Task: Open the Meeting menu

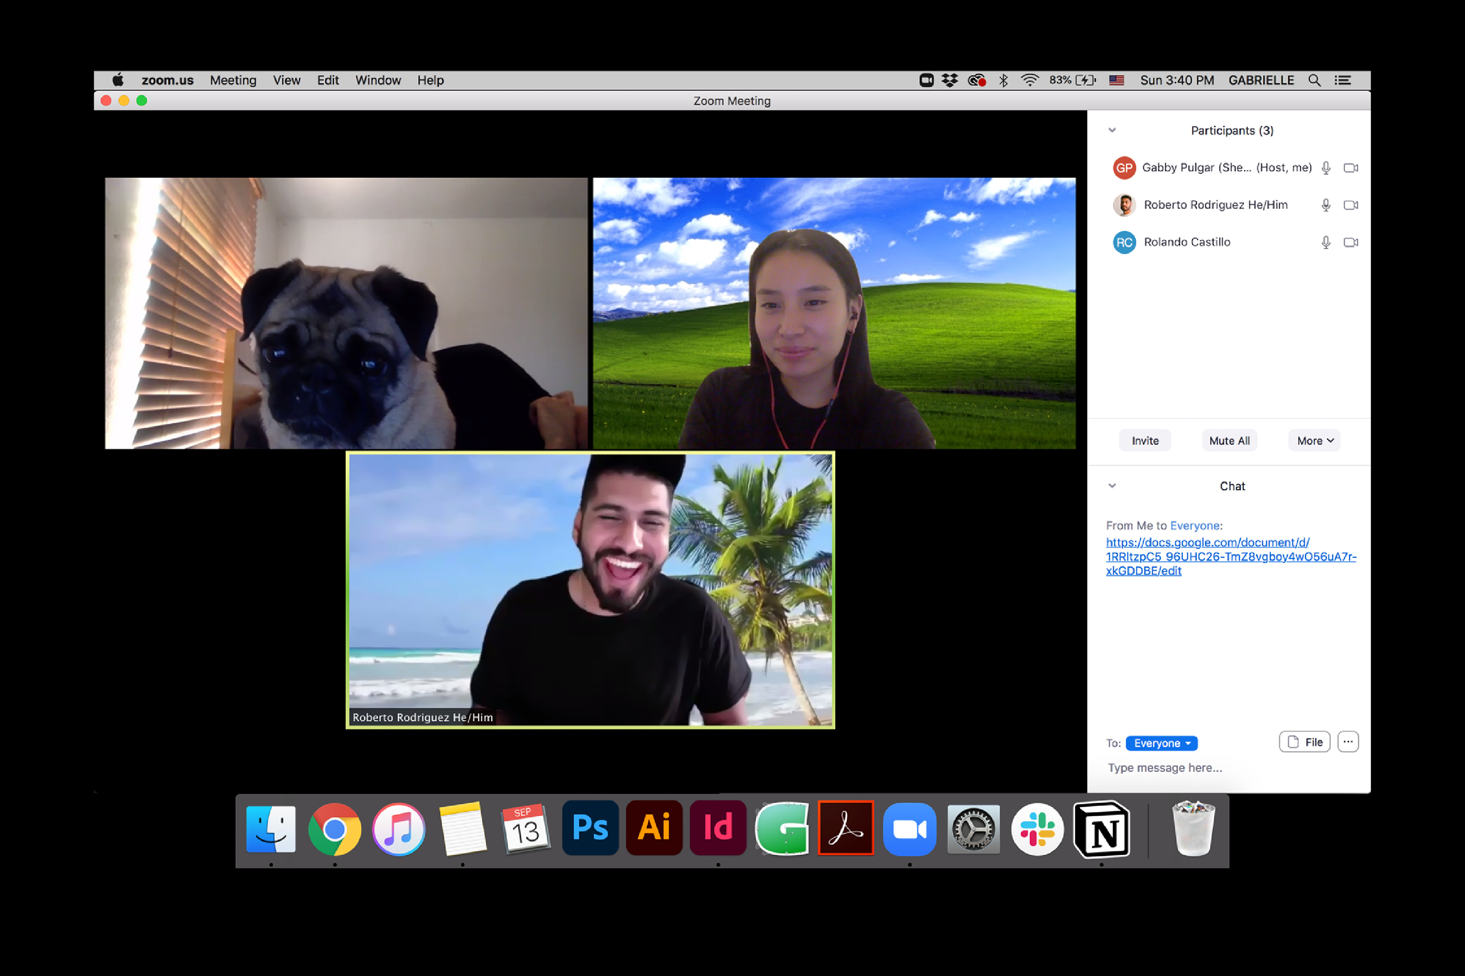Action: pyautogui.click(x=233, y=80)
